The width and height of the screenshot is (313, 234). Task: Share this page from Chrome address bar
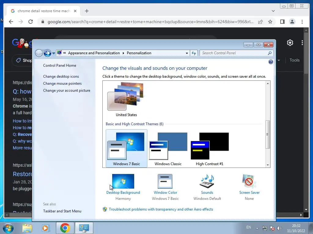(260, 22)
